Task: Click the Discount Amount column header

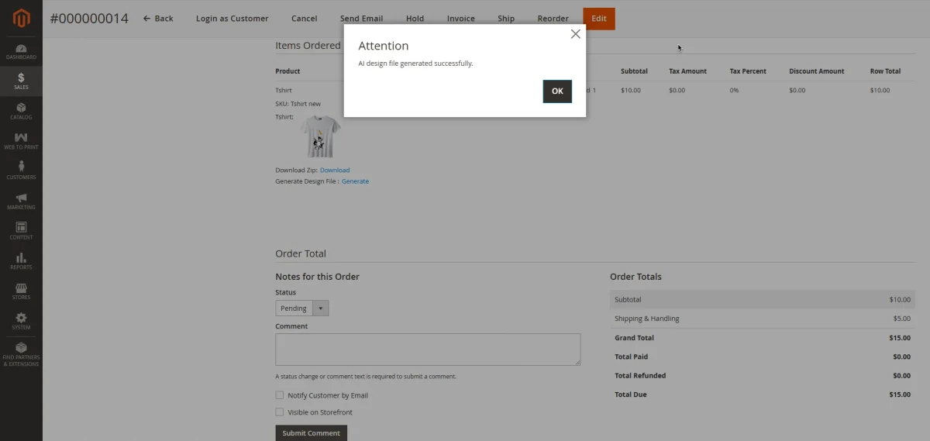Action: click(x=817, y=71)
